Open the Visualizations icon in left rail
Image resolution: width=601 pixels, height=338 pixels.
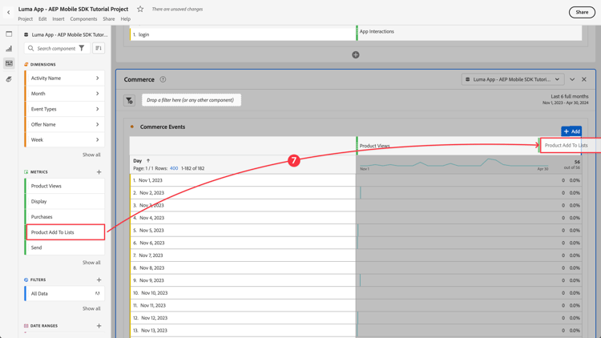(x=9, y=49)
